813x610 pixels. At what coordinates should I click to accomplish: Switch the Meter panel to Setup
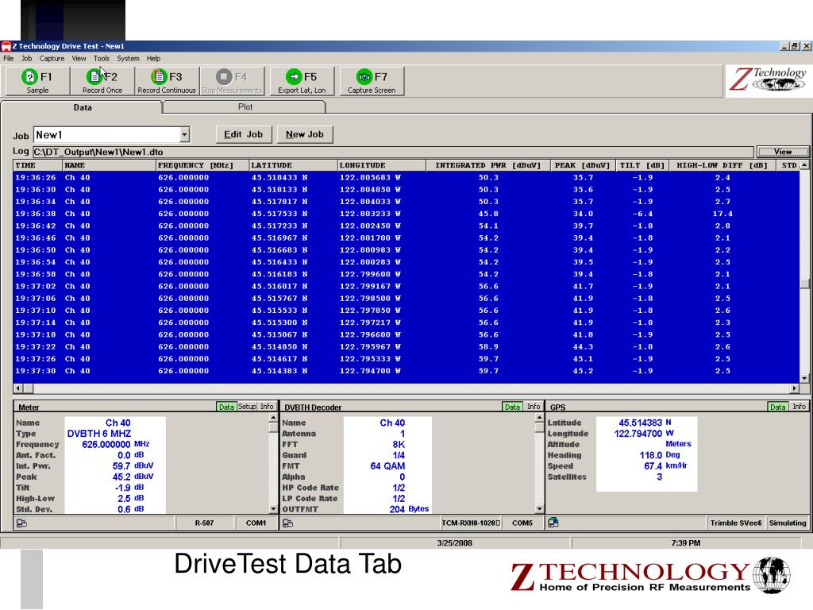pos(248,407)
